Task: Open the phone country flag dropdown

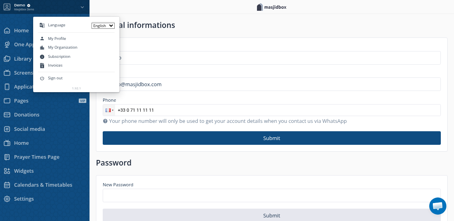Action: coord(109,110)
